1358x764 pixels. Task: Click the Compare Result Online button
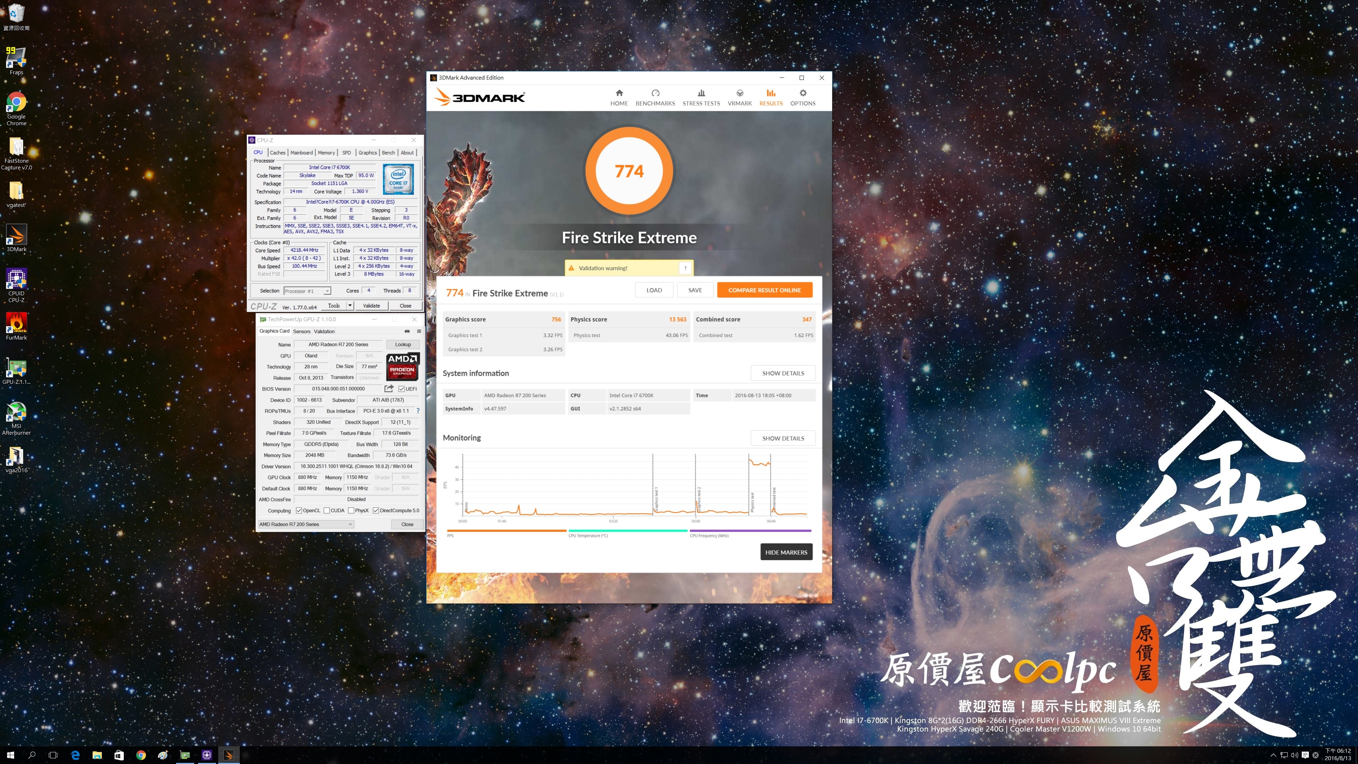[764, 290]
